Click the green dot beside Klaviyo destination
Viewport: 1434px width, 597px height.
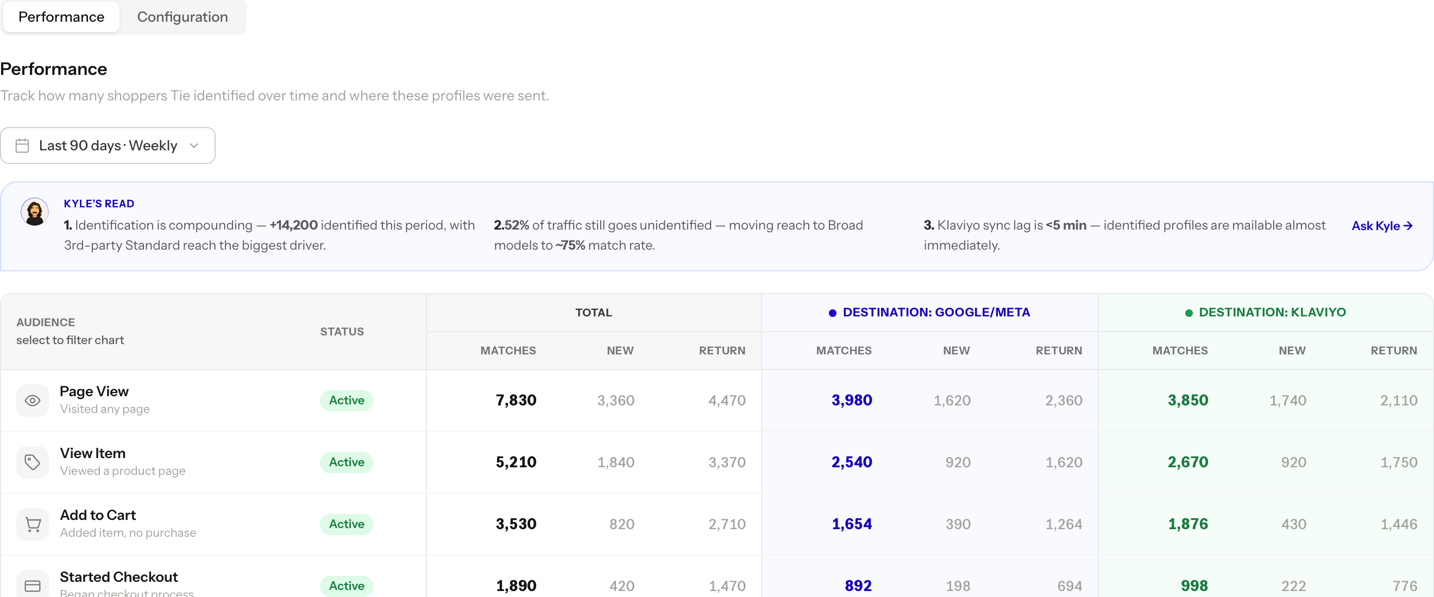(1188, 313)
